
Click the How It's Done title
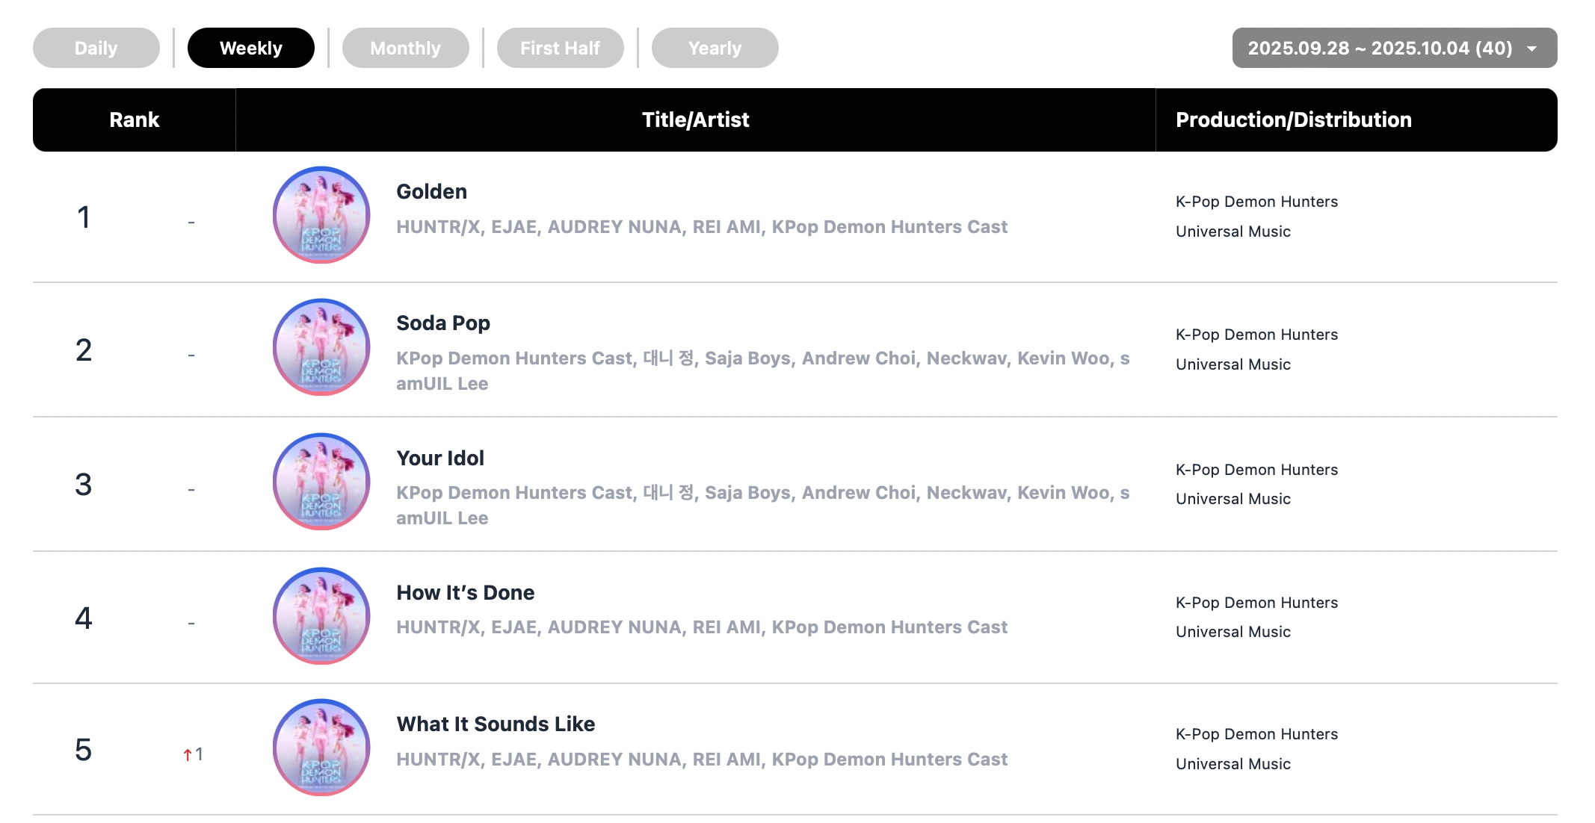(466, 593)
